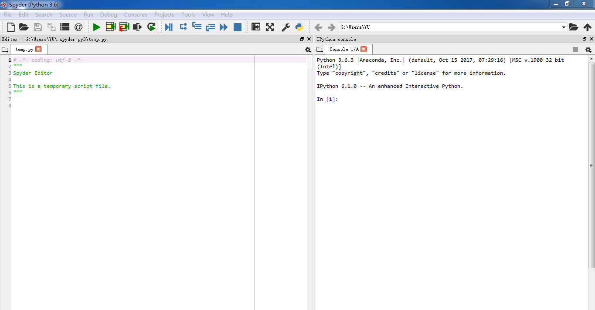Open Preferences via the wrench icon
Viewport: 595px width, 310px height.
pos(286,27)
